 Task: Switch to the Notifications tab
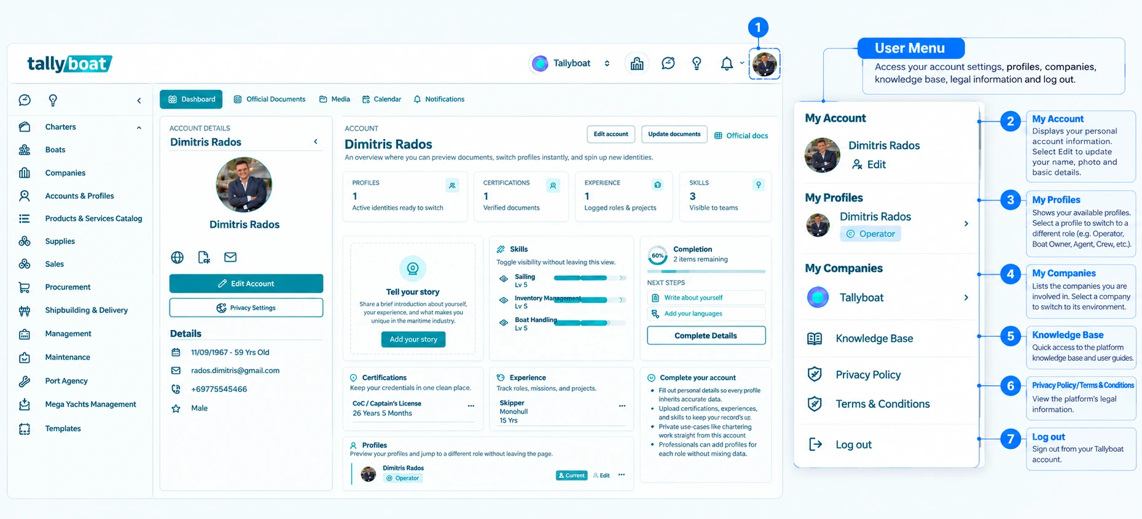pyautogui.click(x=439, y=99)
